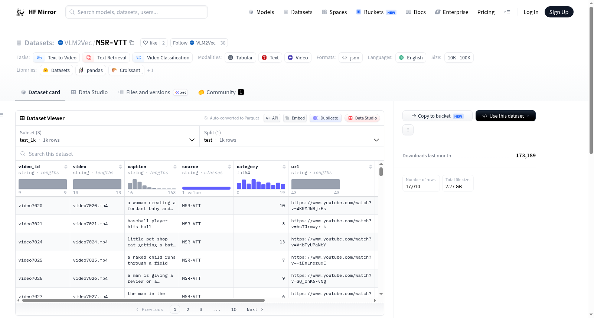Image resolution: width=594 pixels, height=318 pixels.
Task: Open the Datasets nav item
Action: click(298, 12)
